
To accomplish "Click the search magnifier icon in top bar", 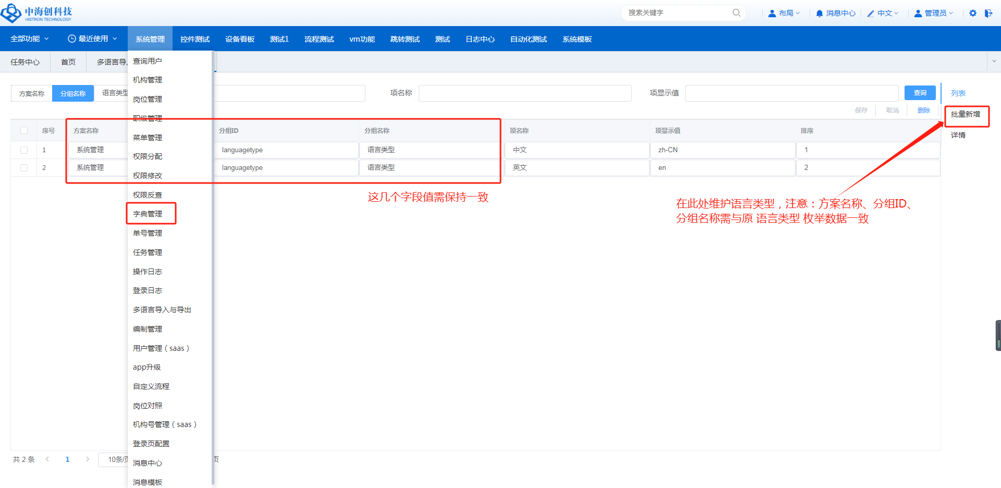I will 736,13.
